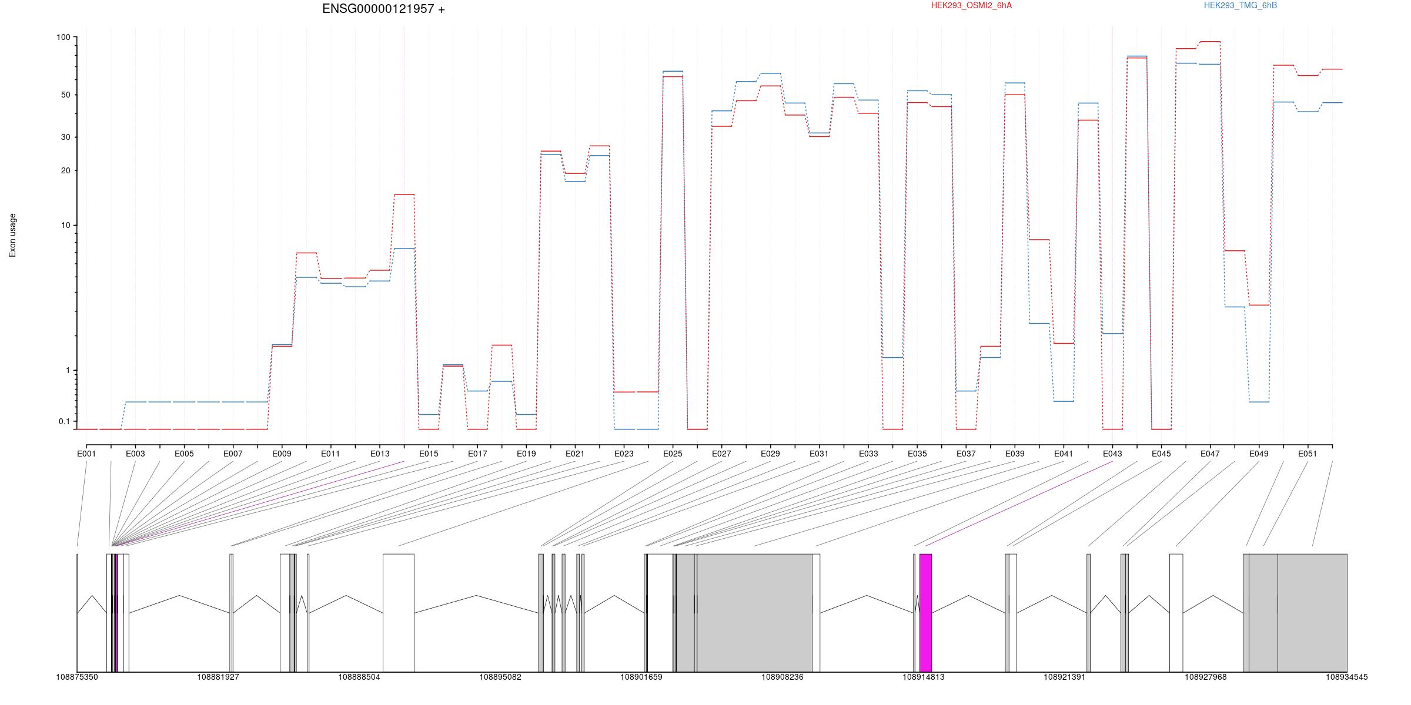Click exon label E013

tap(380, 454)
